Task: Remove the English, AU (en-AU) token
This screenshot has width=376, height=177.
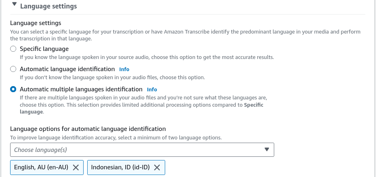Action: [x=76, y=167]
